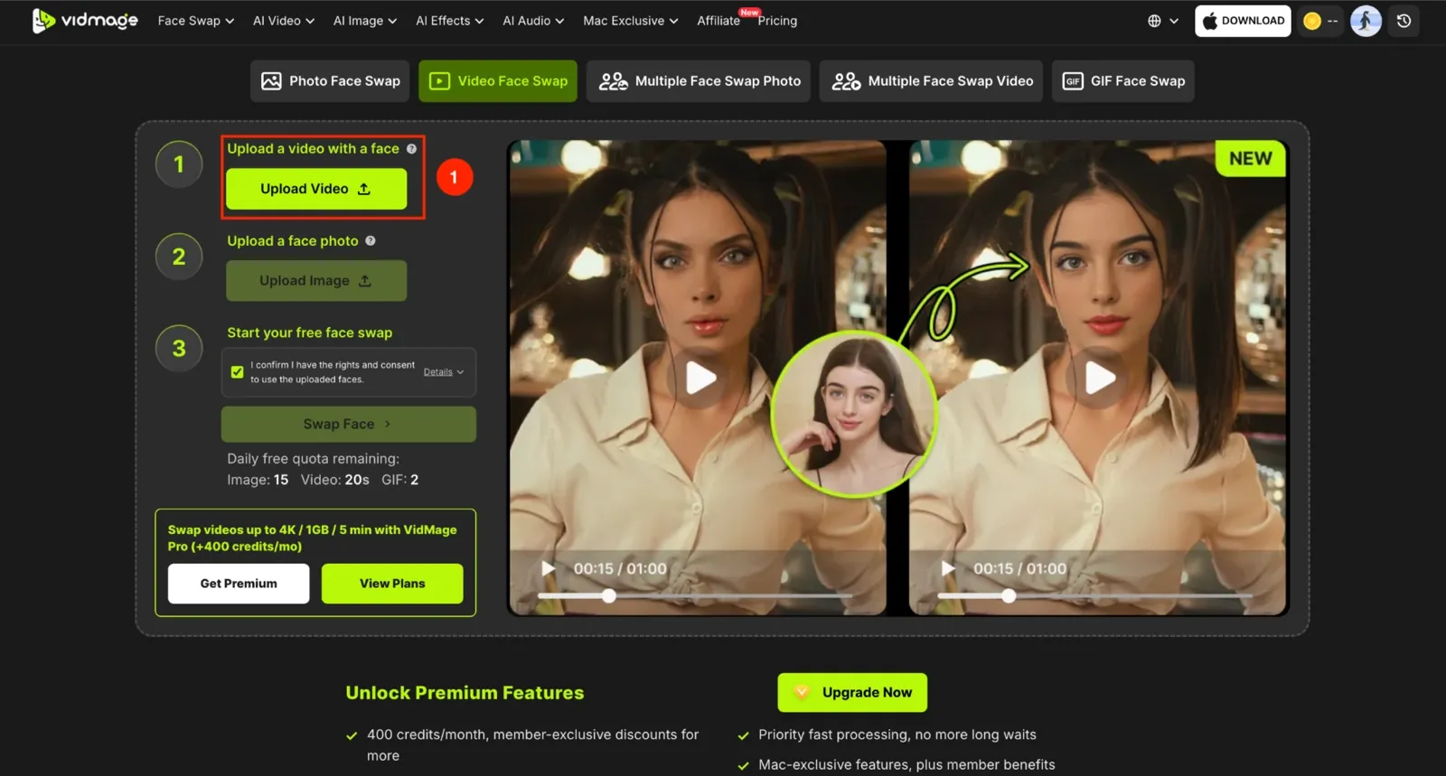Click the left video '00:15 / 01:00' timestamp
1446x776 pixels.
tap(620, 569)
